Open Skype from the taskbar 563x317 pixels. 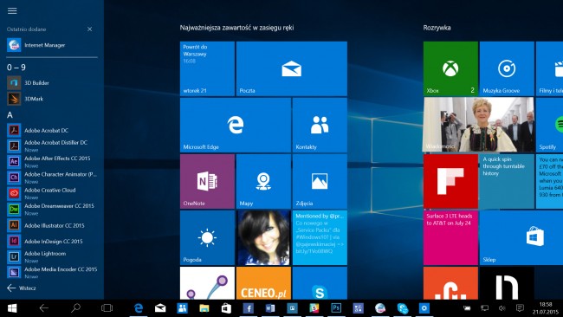click(x=403, y=308)
